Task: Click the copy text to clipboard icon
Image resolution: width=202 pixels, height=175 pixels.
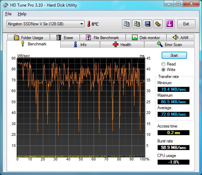Action: pos(126,24)
